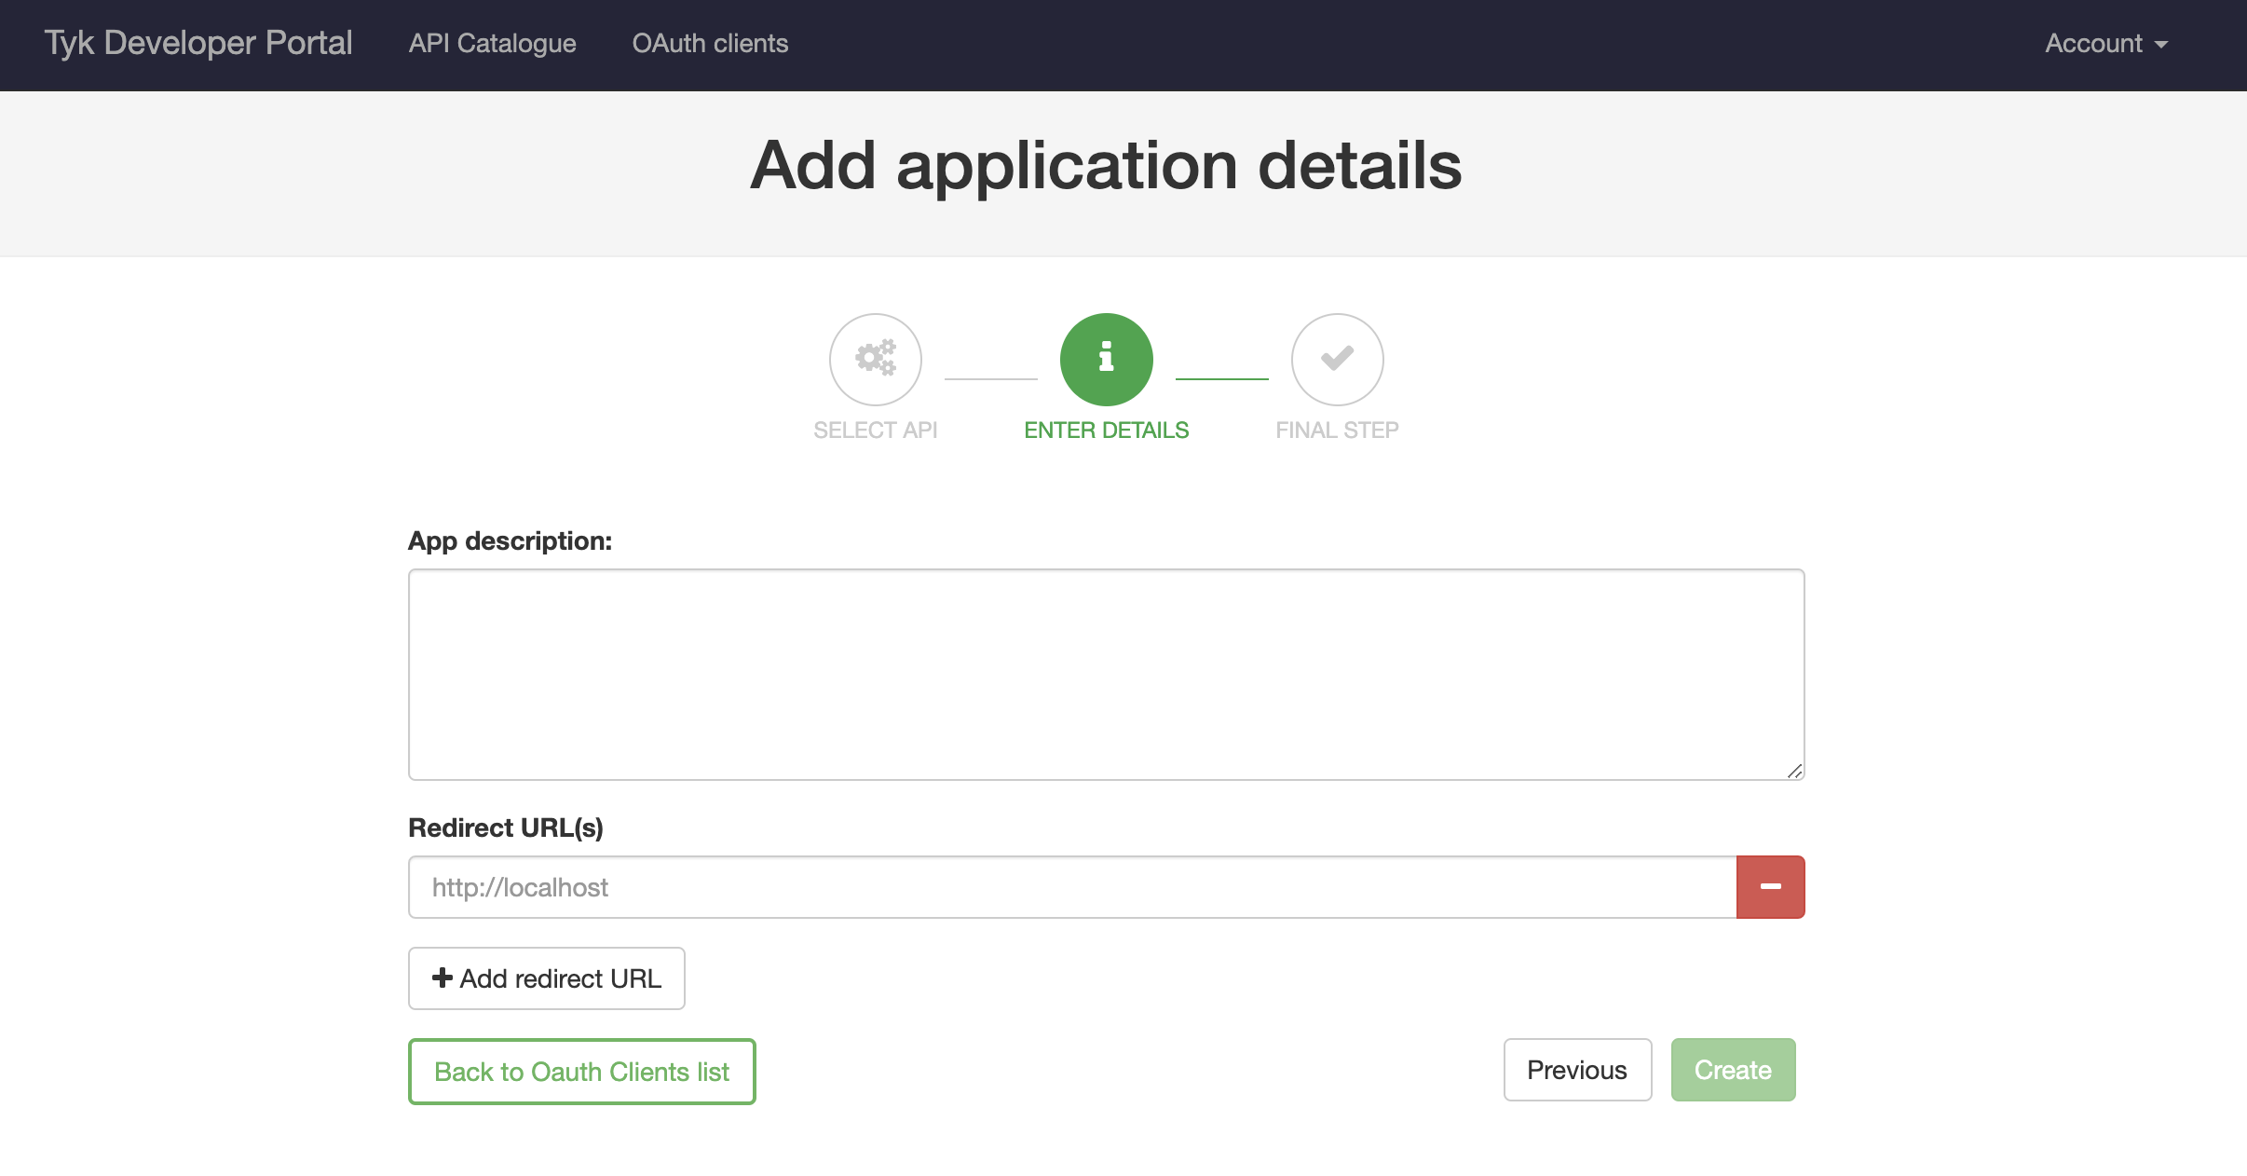Click the checkmark Final Step icon

click(x=1337, y=359)
